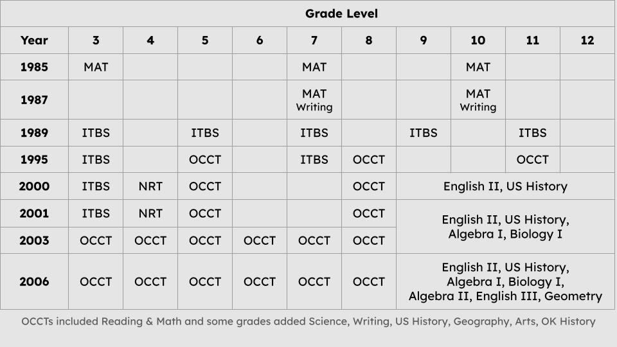Click the MAT Writing cell under grade 7
The width and height of the screenshot is (617, 347).
pyautogui.click(x=314, y=100)
